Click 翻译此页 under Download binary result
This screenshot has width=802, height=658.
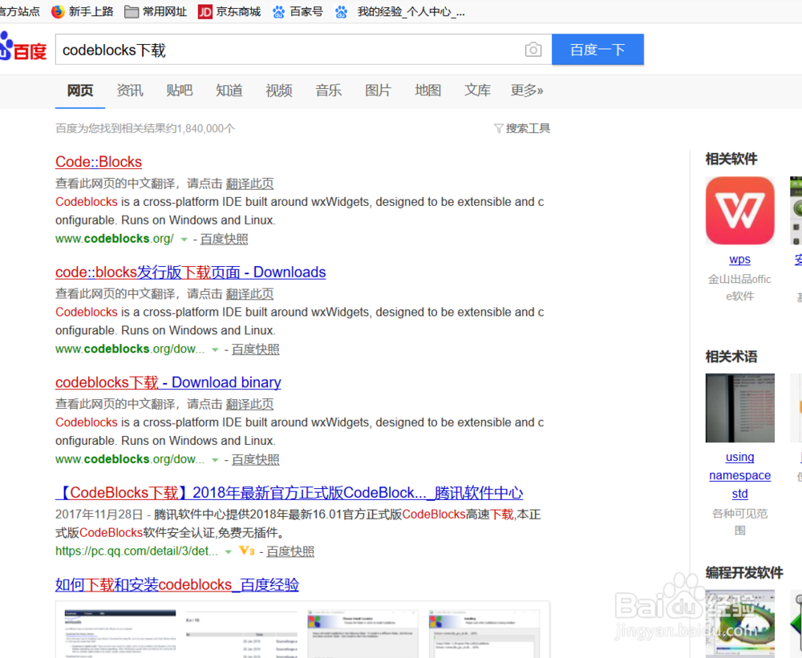coord(249,405)
